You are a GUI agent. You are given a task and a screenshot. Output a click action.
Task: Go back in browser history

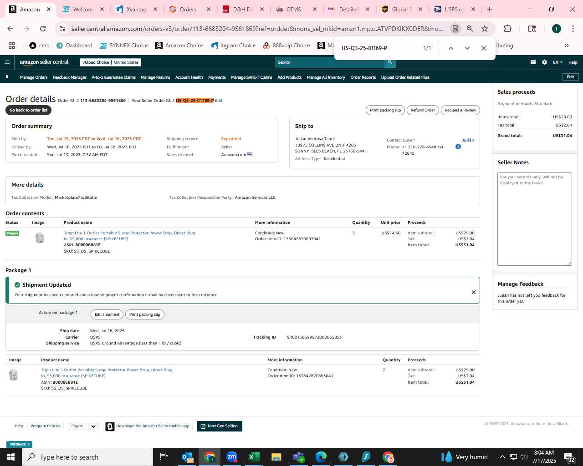[x=10, y=29]
